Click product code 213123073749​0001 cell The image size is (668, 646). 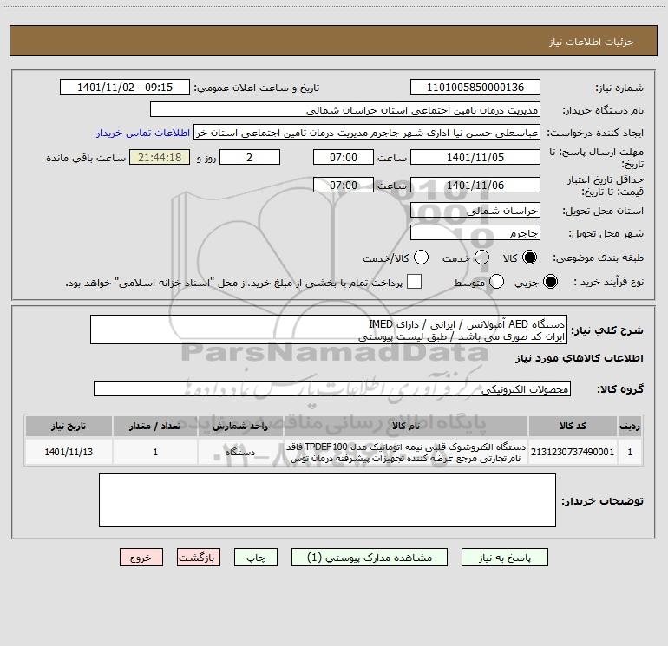(573, 452)
